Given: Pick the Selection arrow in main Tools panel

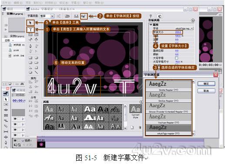Looking at the screenshot, I should (6, 99).
